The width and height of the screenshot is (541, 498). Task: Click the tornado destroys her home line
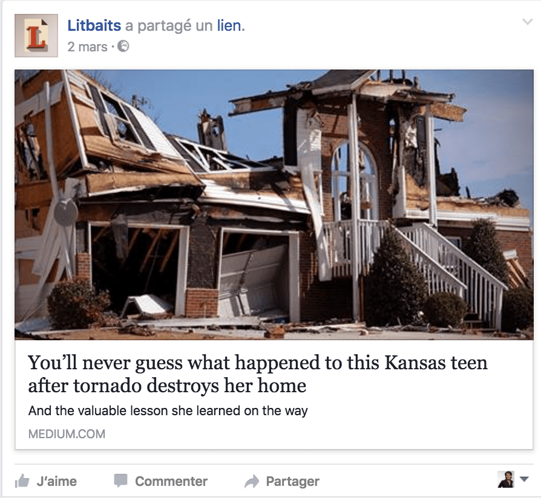tap(167, 386)
